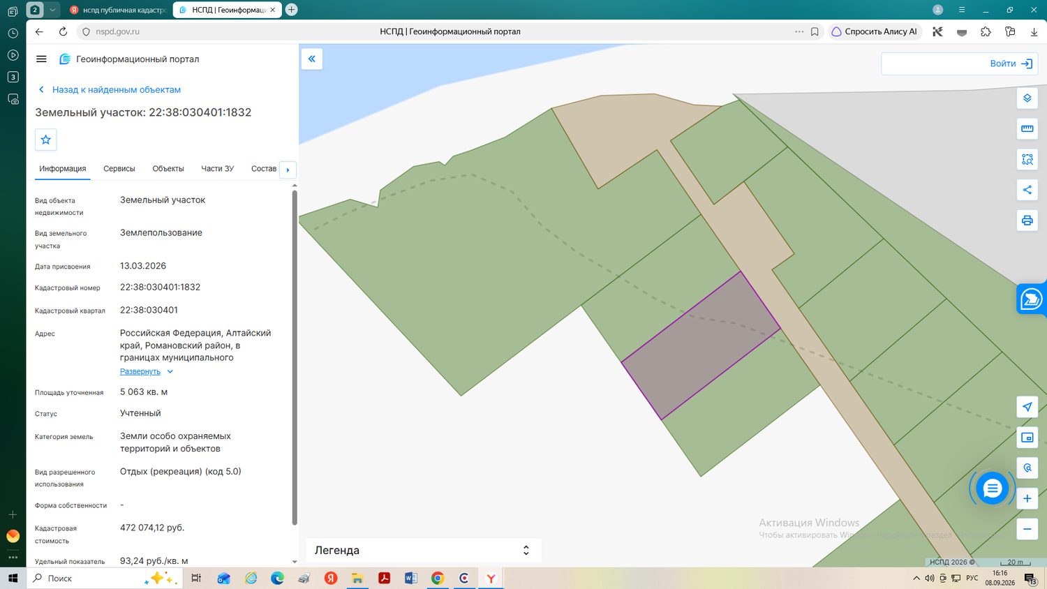Expand the Легенда panel
1047x589 pixels.
tap(423, 550)
